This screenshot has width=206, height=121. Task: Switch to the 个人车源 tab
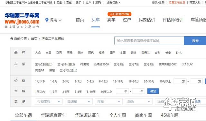click(117, 115)
